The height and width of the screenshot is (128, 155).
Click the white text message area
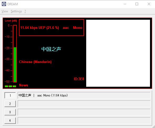(118, 53)
